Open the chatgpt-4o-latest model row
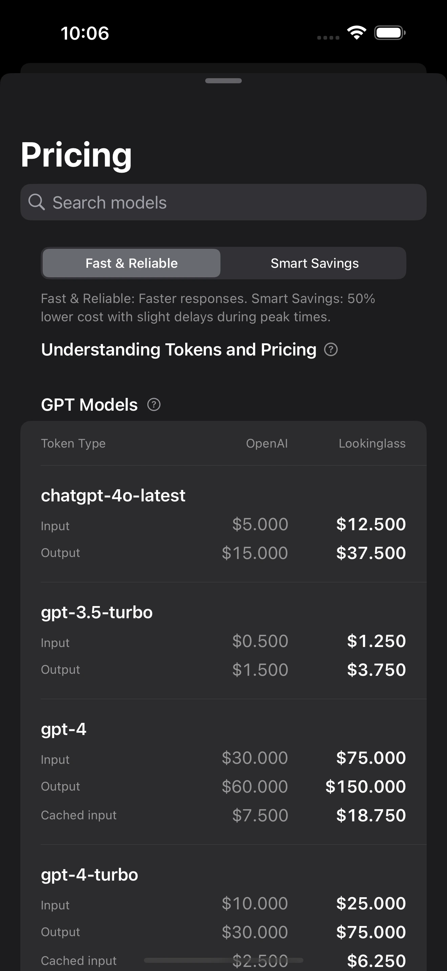The image size is (447, 971). tap(113, 495)
